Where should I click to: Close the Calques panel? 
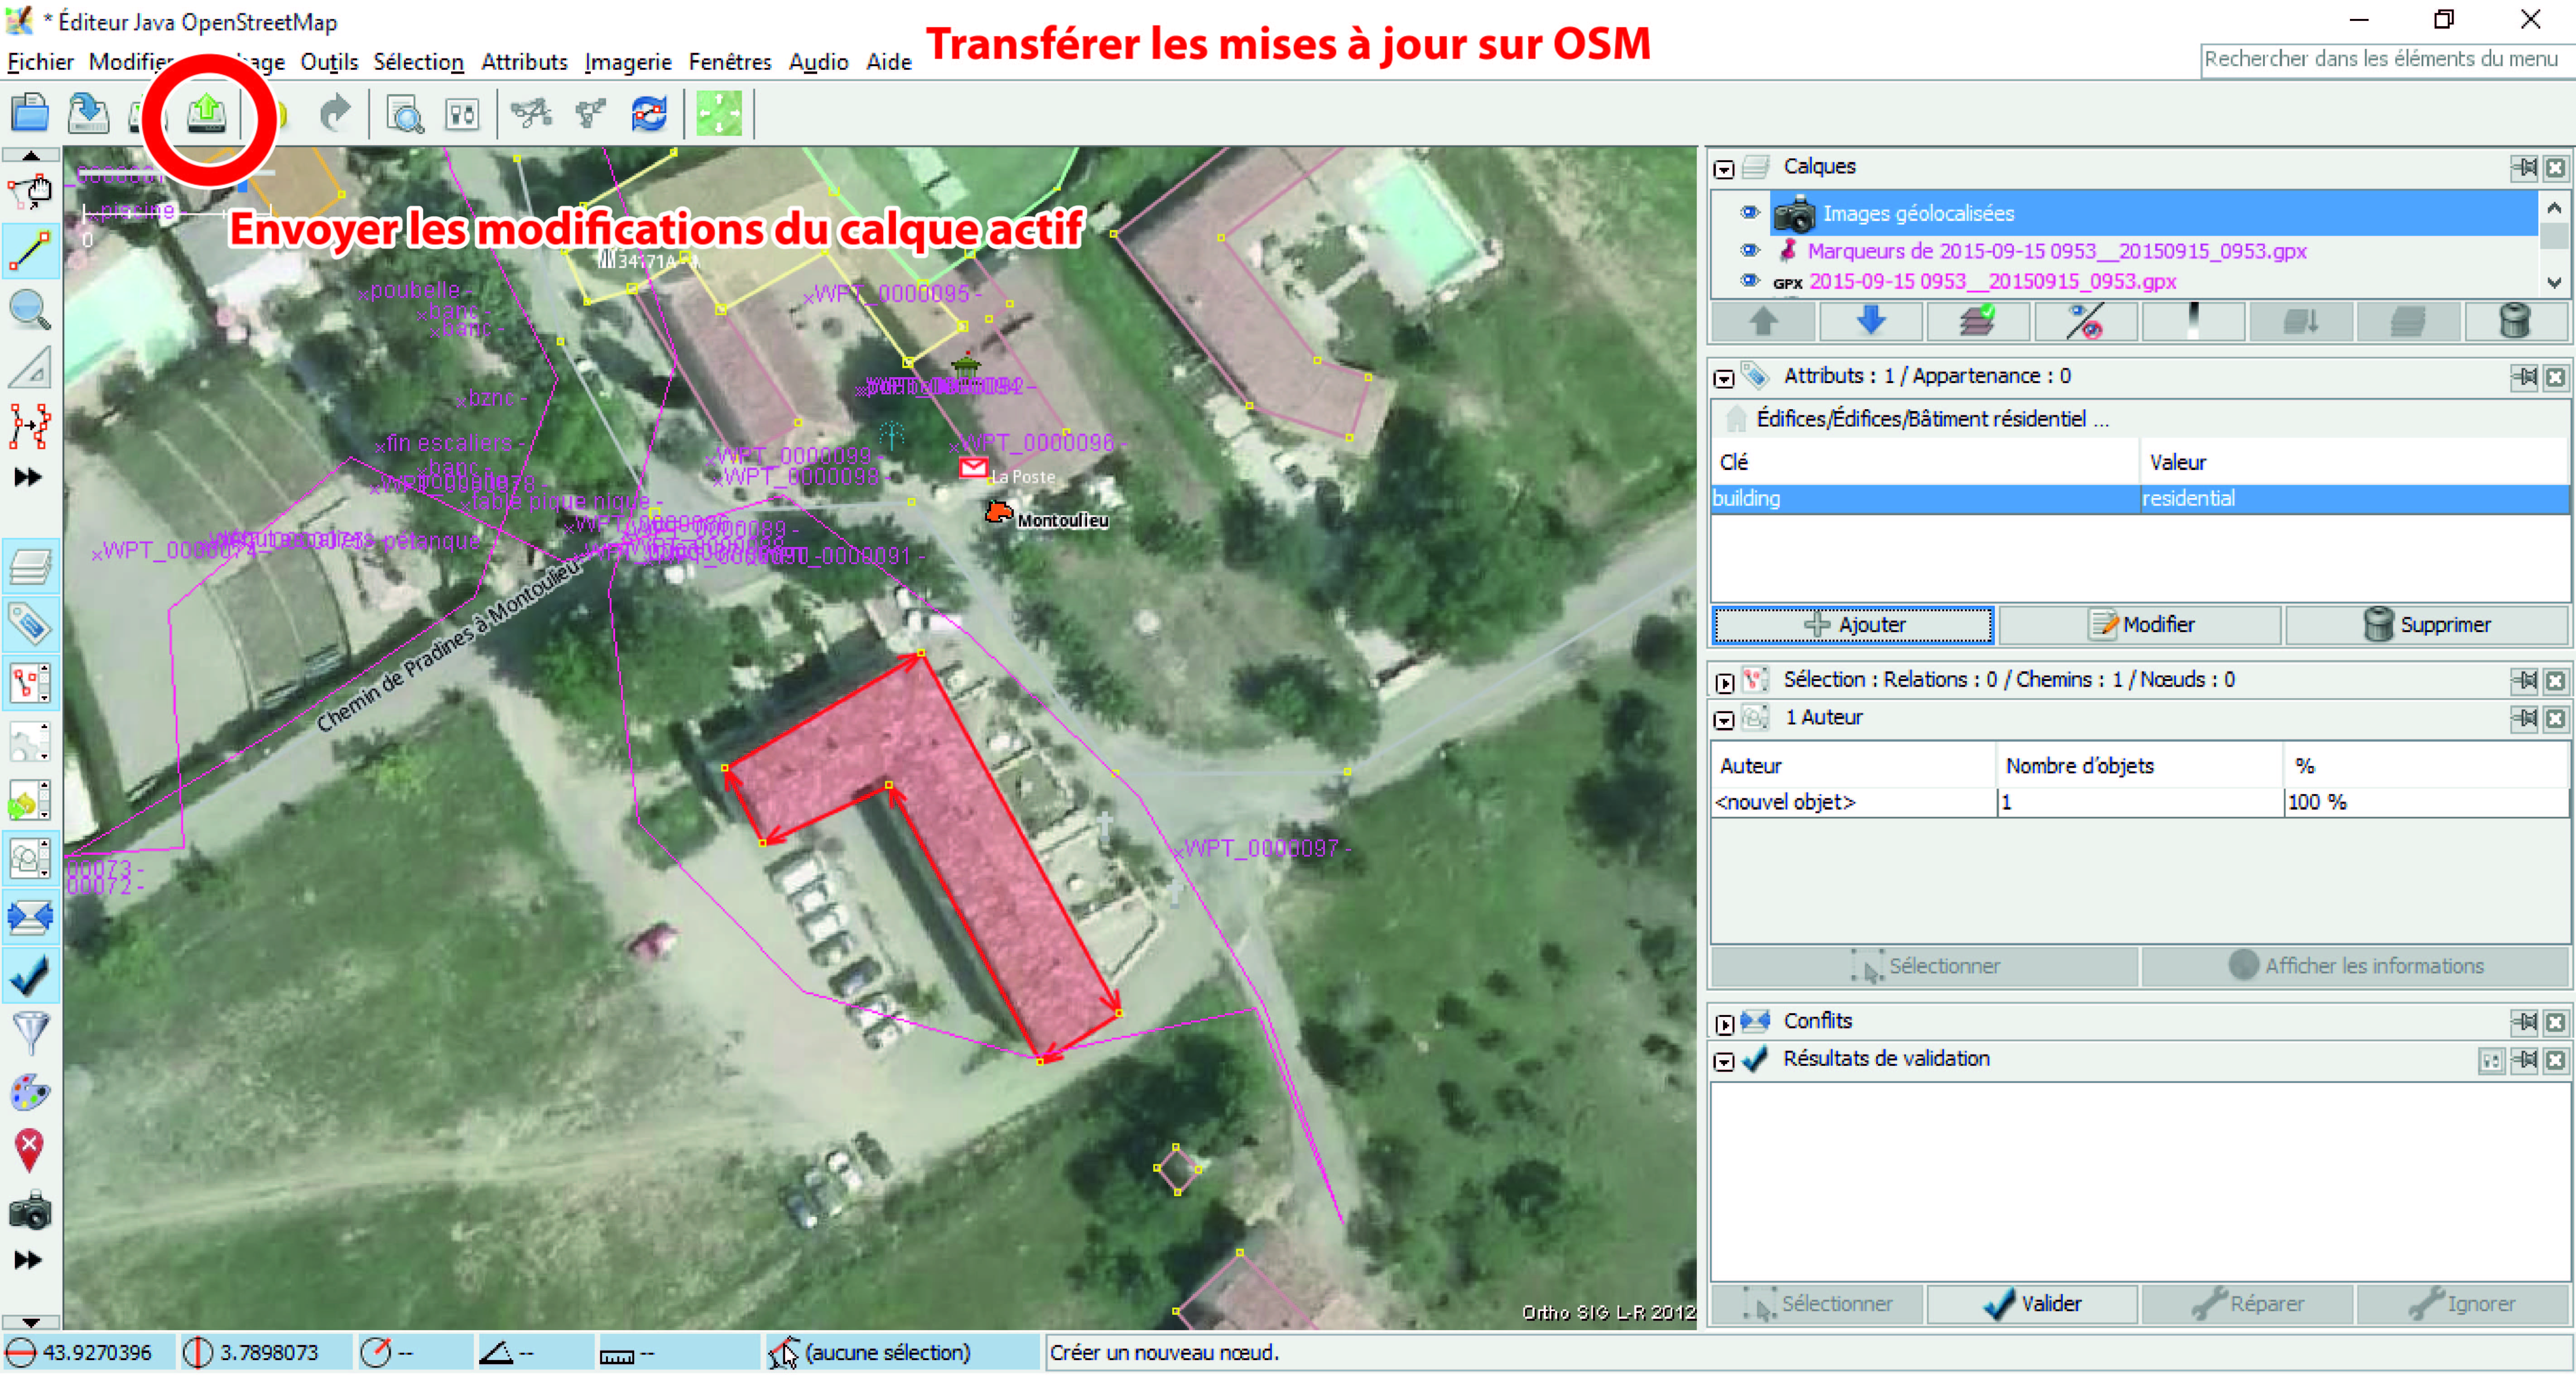pyautogui.click(x=2555, y=168)
